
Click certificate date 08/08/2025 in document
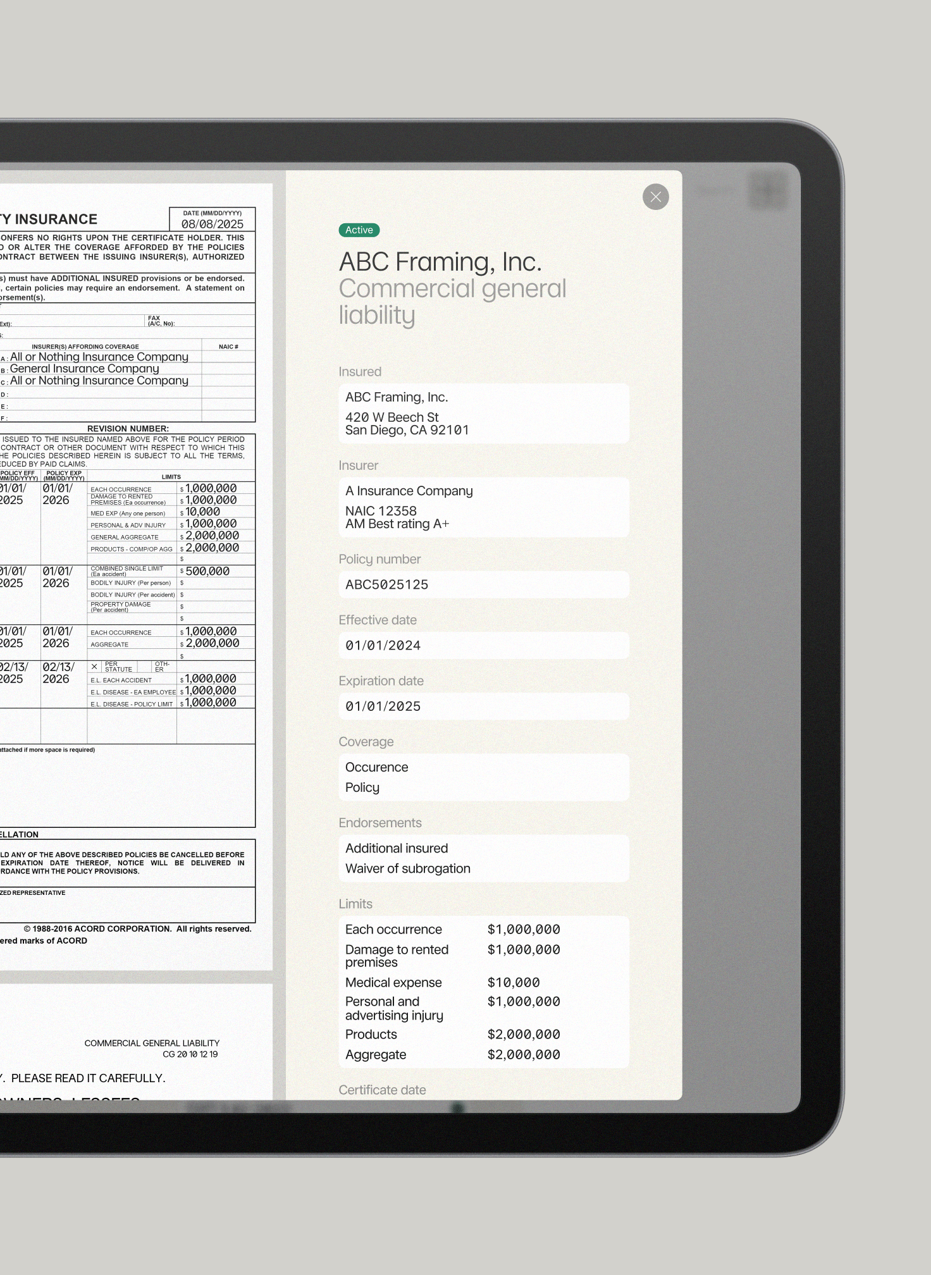(x=213, y=224)
